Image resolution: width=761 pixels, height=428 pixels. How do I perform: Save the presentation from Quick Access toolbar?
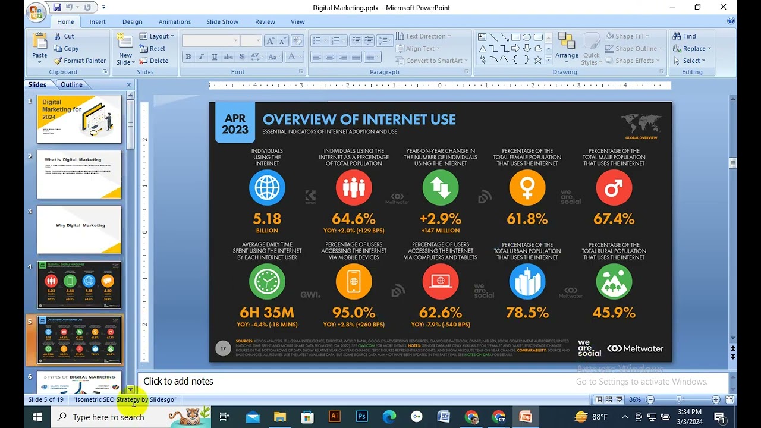[x=57, y=7]
